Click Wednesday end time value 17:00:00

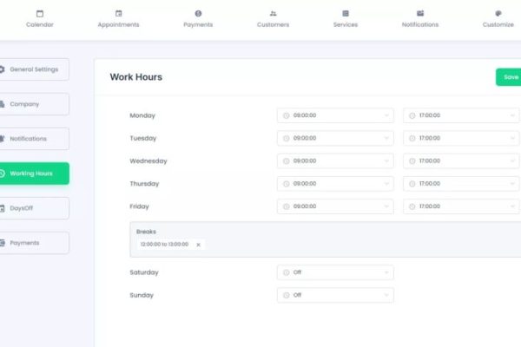point(430,160)
